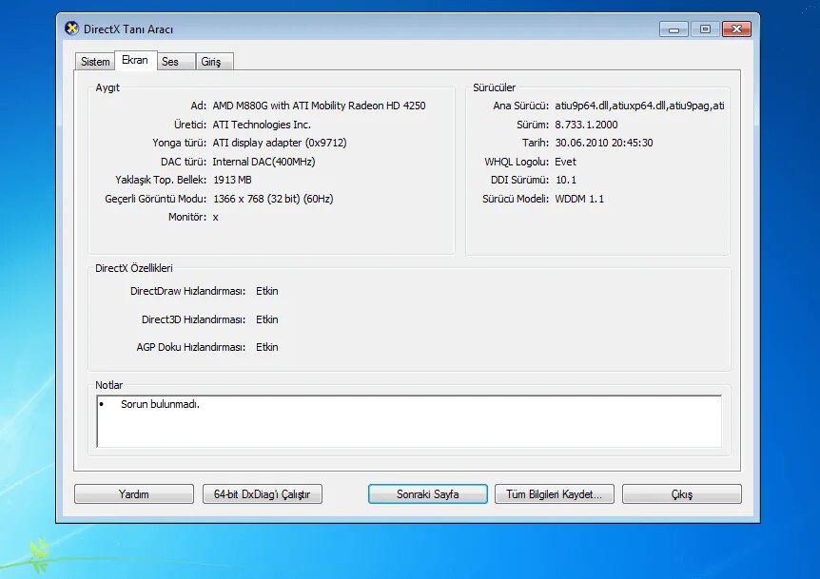820x579 pixels.
Task: Click the memory value '1913 MB'
Action: pos(232,180)
